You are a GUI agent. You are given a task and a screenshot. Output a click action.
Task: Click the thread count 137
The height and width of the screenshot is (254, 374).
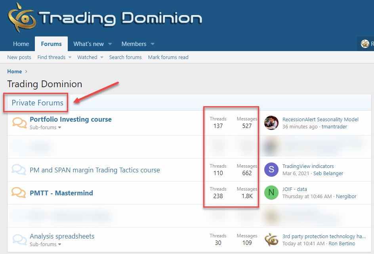[218, 126]
